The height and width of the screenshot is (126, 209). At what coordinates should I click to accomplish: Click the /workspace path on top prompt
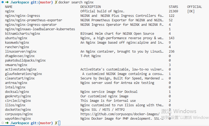[x=20, y=2]
